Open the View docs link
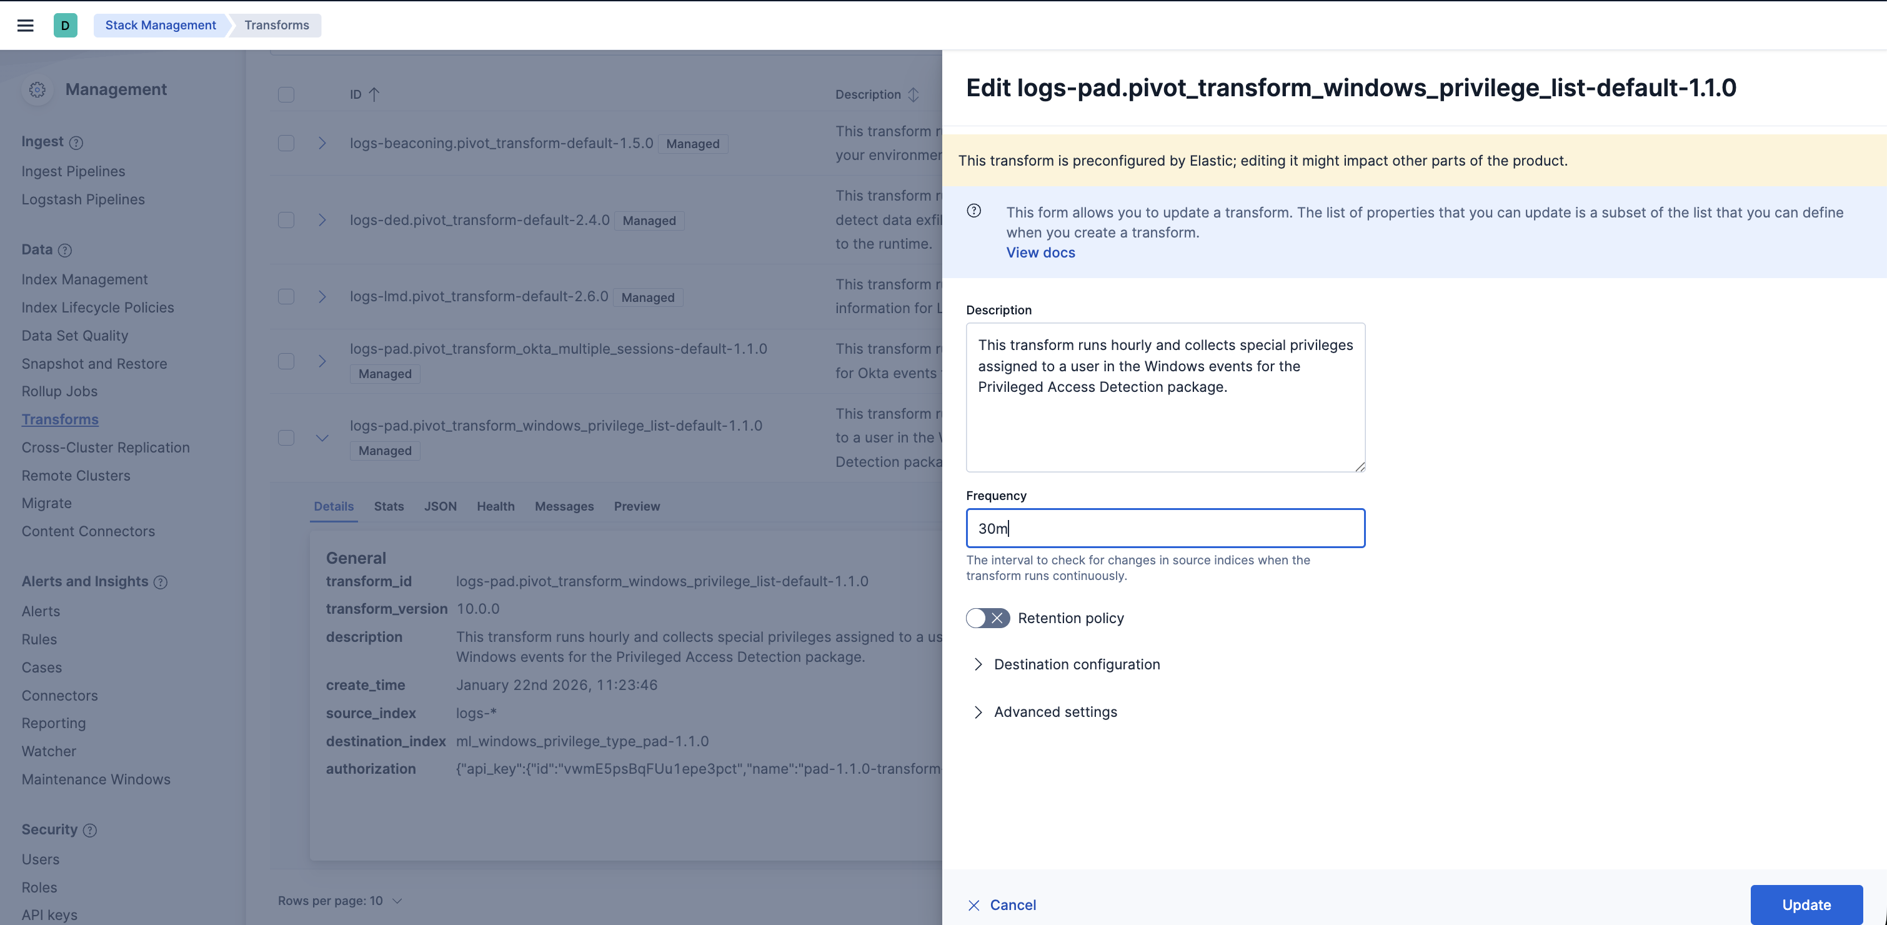Viewport: 1887px width, 925px height. pyautogui.click(x=1040, y=252)
